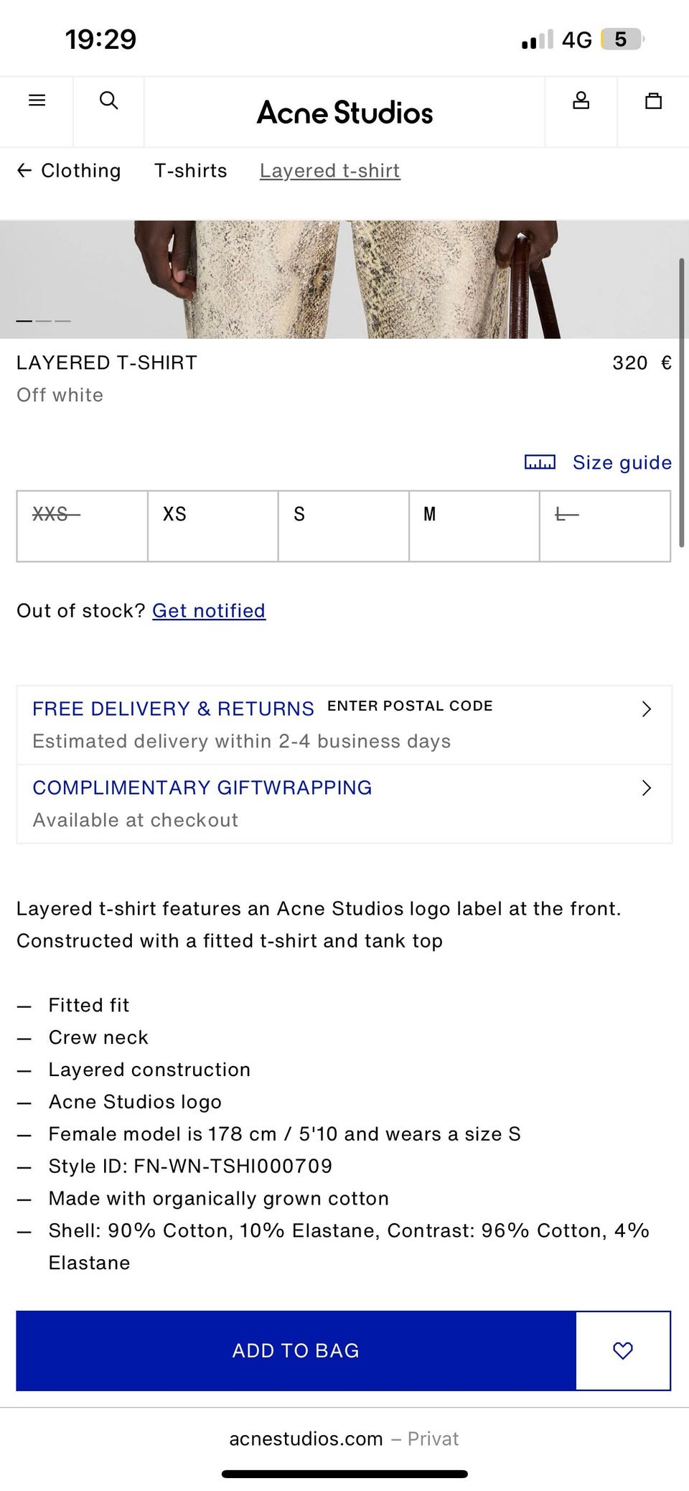
Task: Click the ruler icon beside Size guide
Action: point(540,462)
